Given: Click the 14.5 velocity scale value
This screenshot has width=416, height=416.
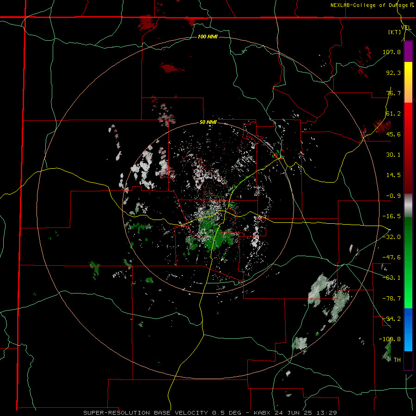Looking at the screenshot, I should 393,175.
